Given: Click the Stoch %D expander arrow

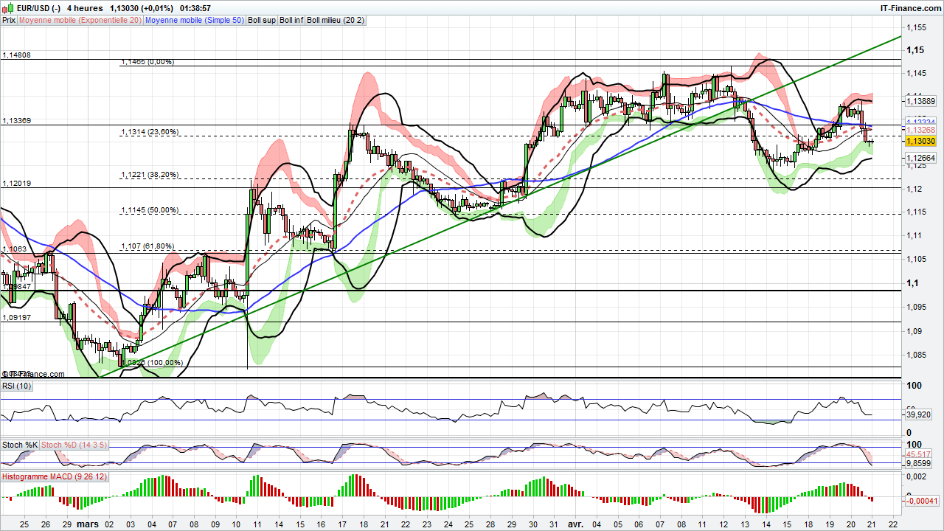Looking at the screenshot, I should (108, 445).
